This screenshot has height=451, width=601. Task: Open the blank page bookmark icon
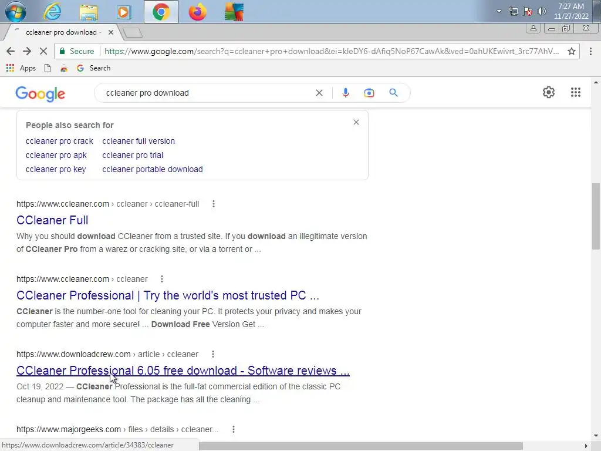click(48, 68)
